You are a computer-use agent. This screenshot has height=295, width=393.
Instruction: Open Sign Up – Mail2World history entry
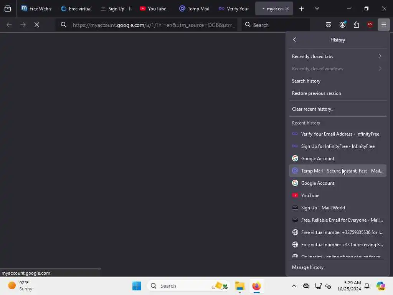[x=338, y=208]
